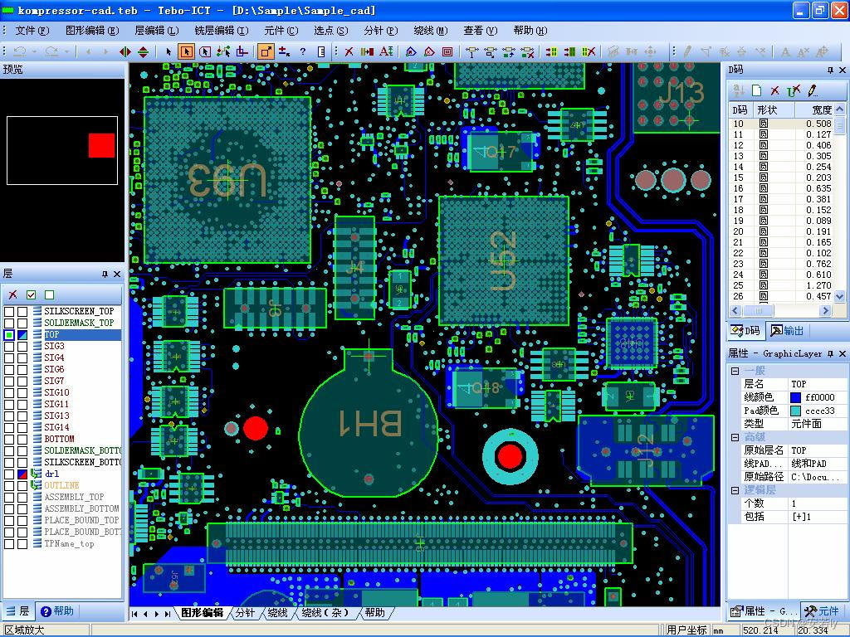Click the green checkmark in layer panel header
The height and width of the screenshot is (637, 850).
(29, 295)
